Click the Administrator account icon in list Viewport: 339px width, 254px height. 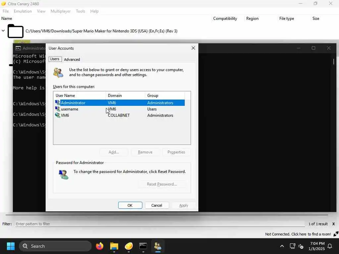[58, 103]
